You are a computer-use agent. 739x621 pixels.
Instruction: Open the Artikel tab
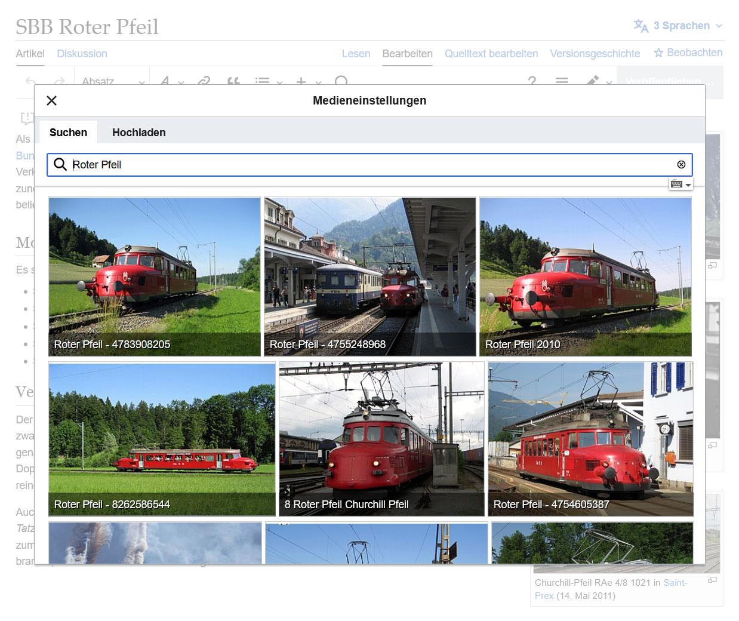tap(30, 54)
